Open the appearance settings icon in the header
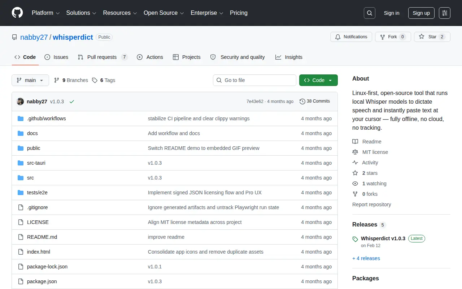The width and height of the screenshot is (462, 289). 445,13
